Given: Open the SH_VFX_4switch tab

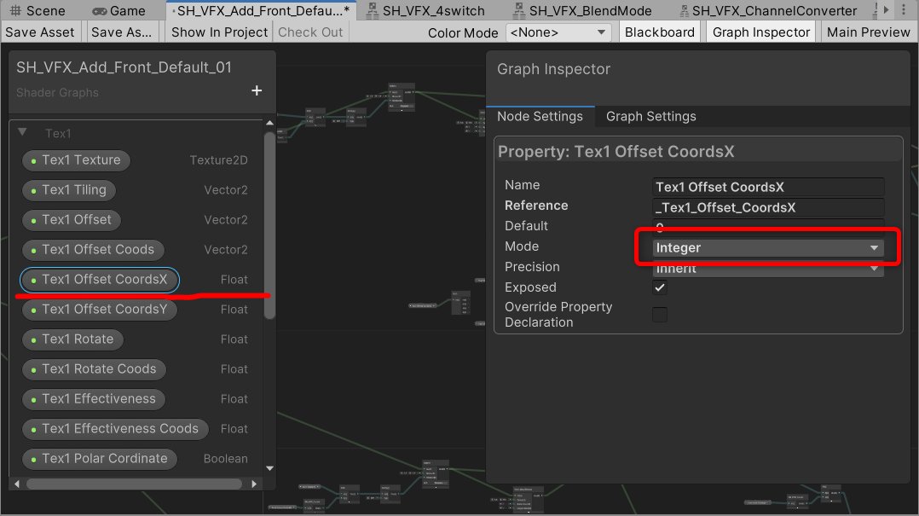Looking at the screenshot, I should coord(426,10).
